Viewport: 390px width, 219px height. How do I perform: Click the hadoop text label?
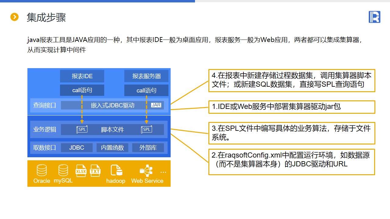[116, 181]
